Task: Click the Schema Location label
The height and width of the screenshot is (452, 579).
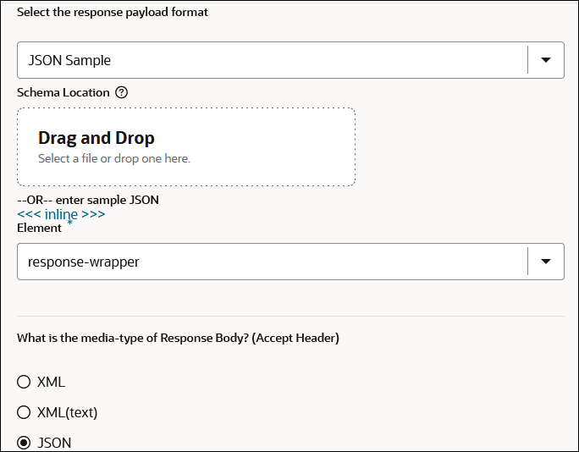Action: tap(63, 92)
